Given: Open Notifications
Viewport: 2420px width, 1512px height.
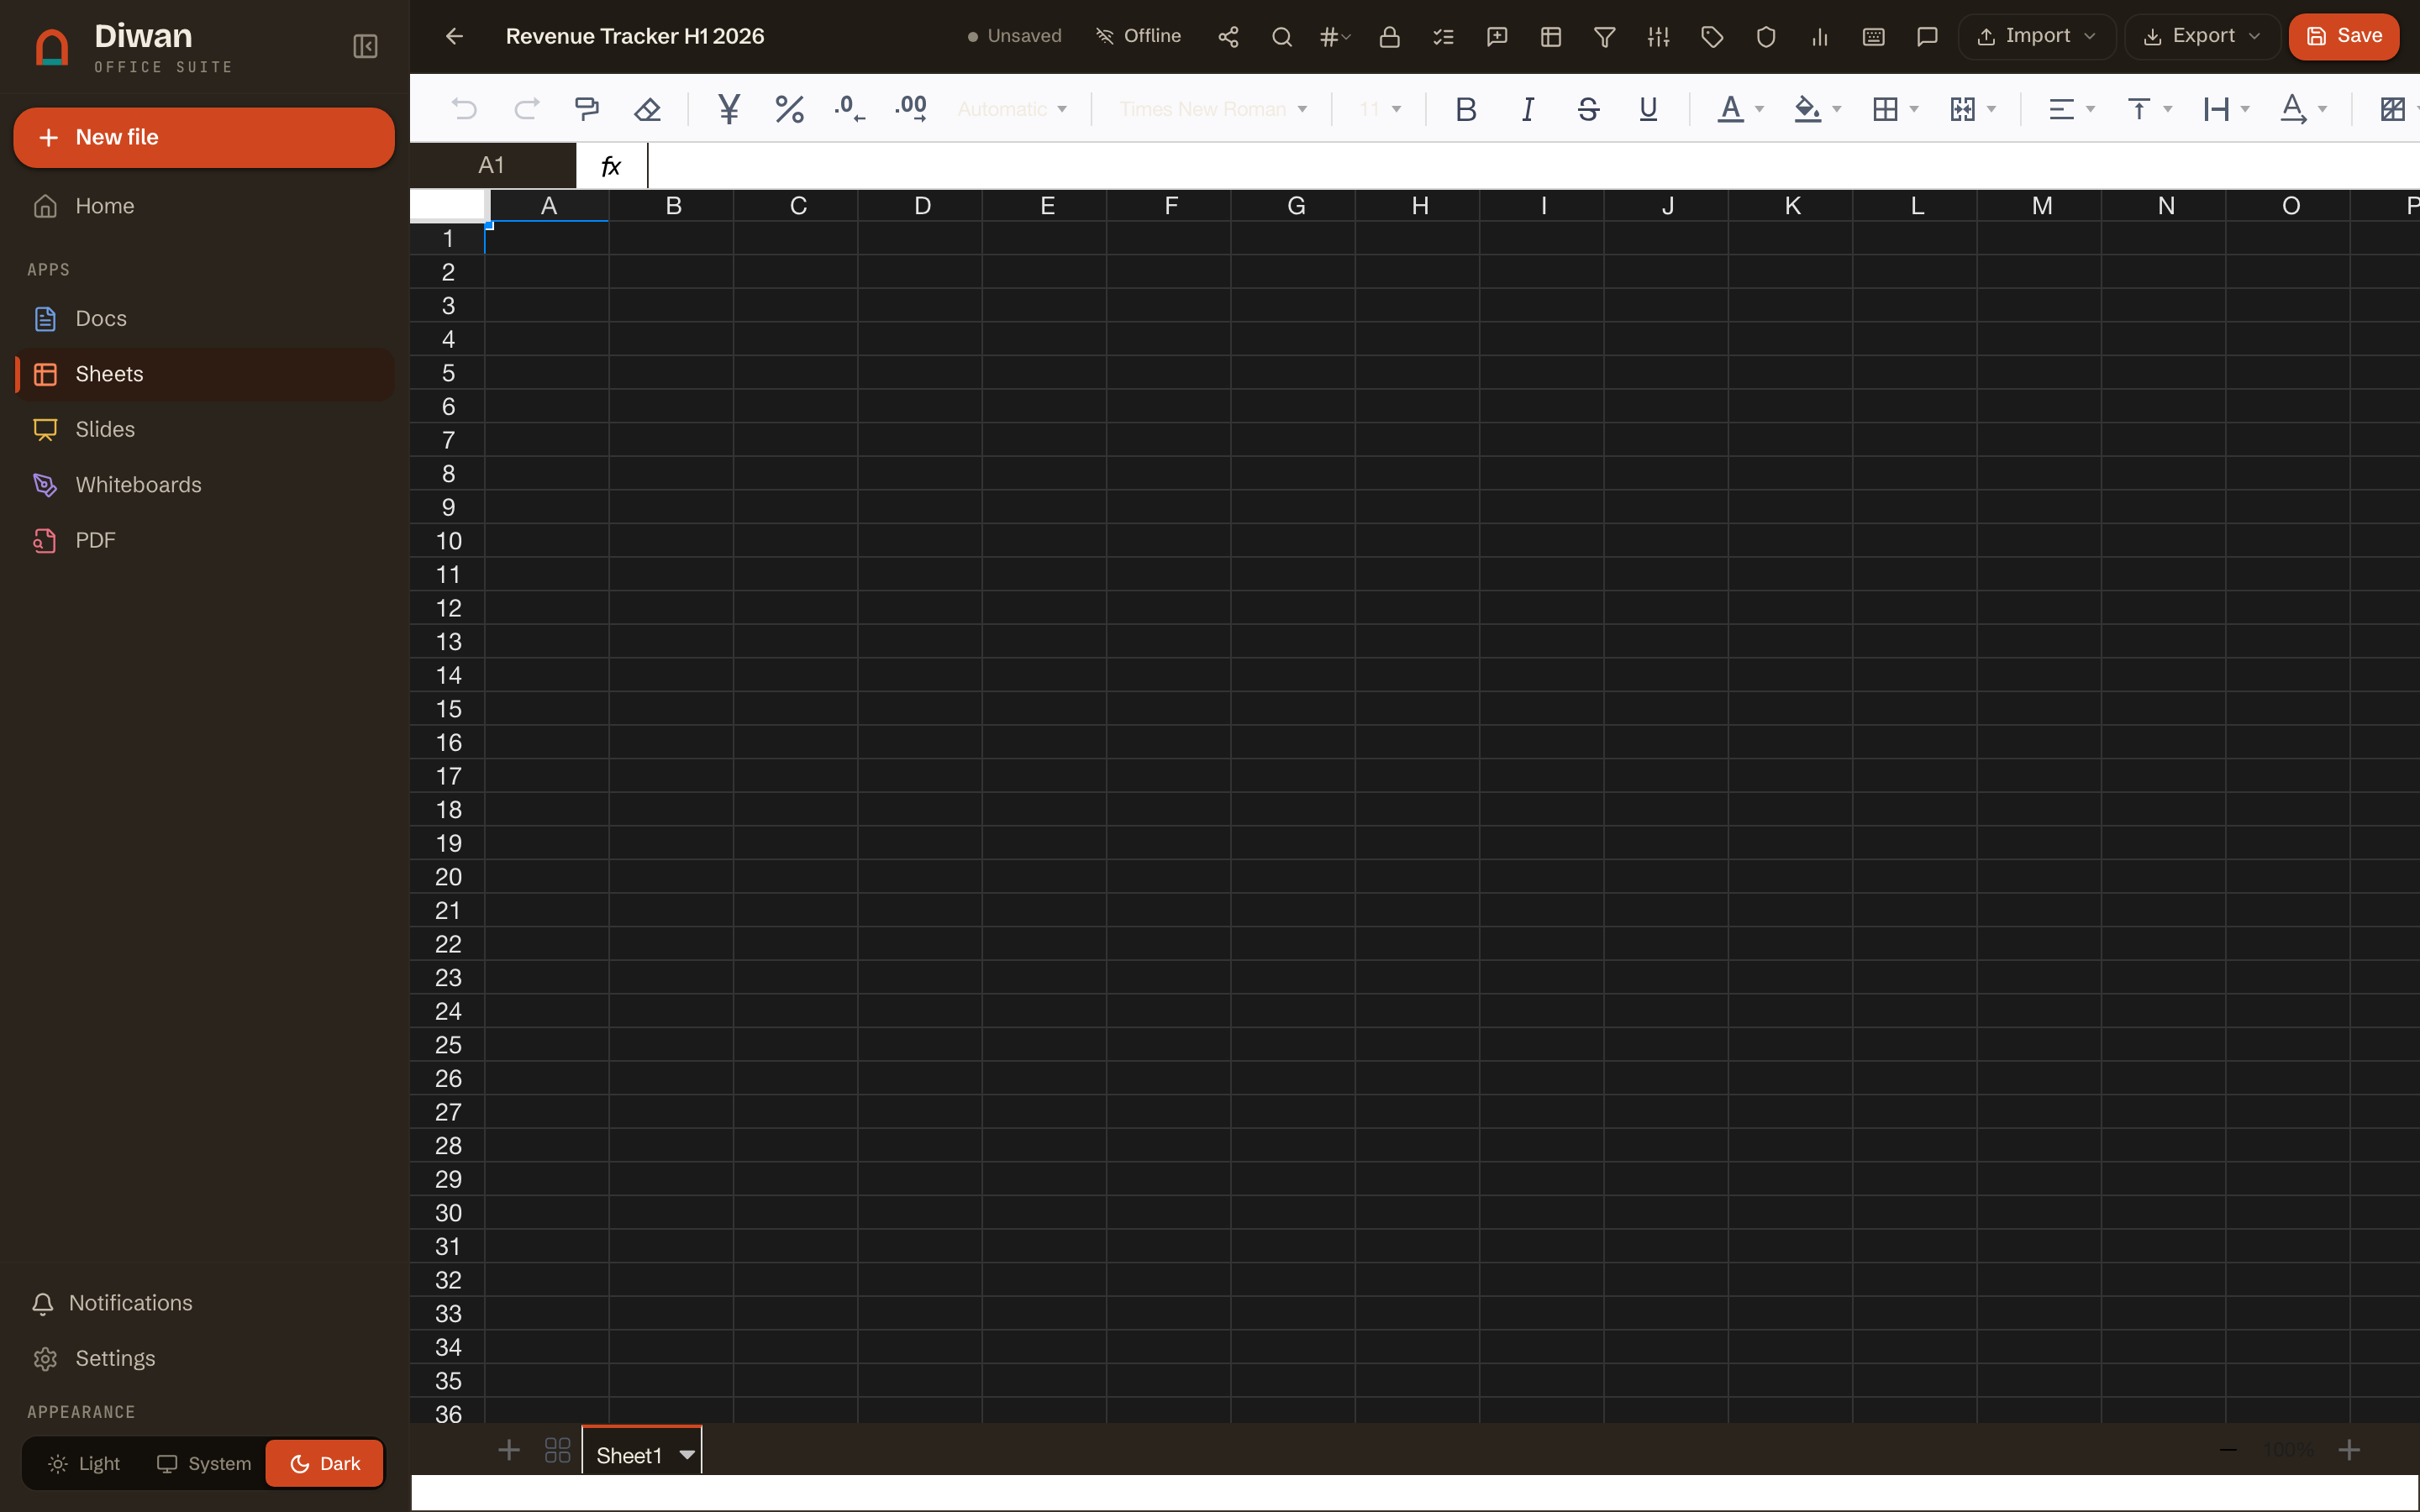Looking at the screenshot, I should tap(204, 1303).
